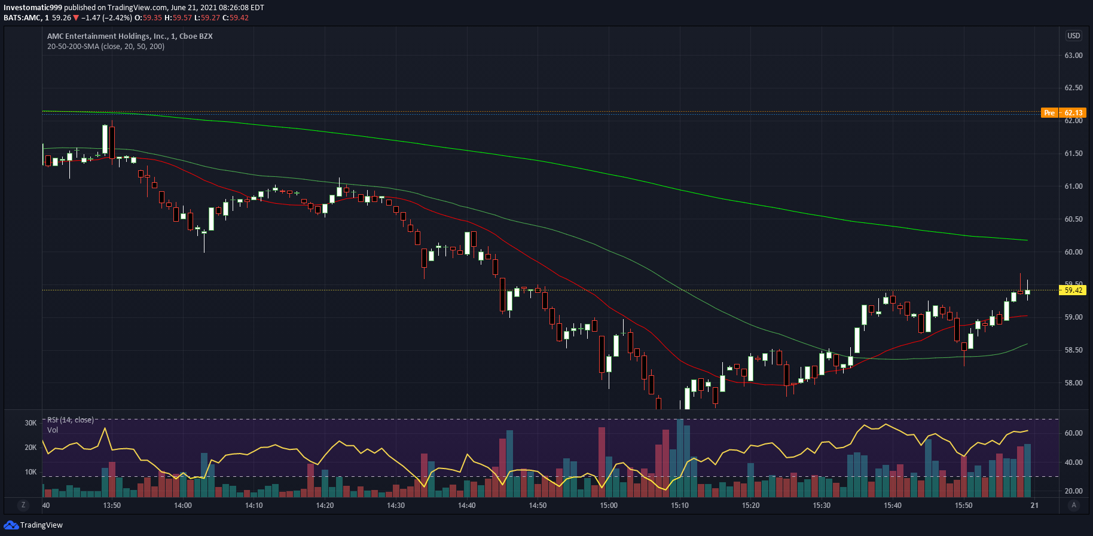This screenshot has width=1093, height=536.
Task: Open the USD currency selector
Action: [x=1074, y=36]
